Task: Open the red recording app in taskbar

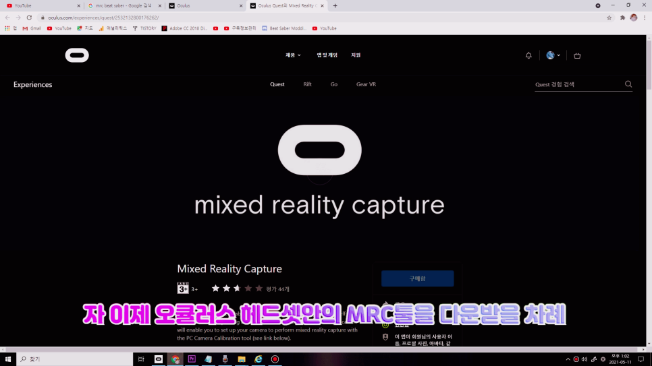Action: 275,359
